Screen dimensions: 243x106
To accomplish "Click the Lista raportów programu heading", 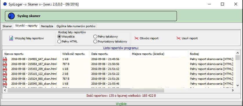I will [121, 48].
